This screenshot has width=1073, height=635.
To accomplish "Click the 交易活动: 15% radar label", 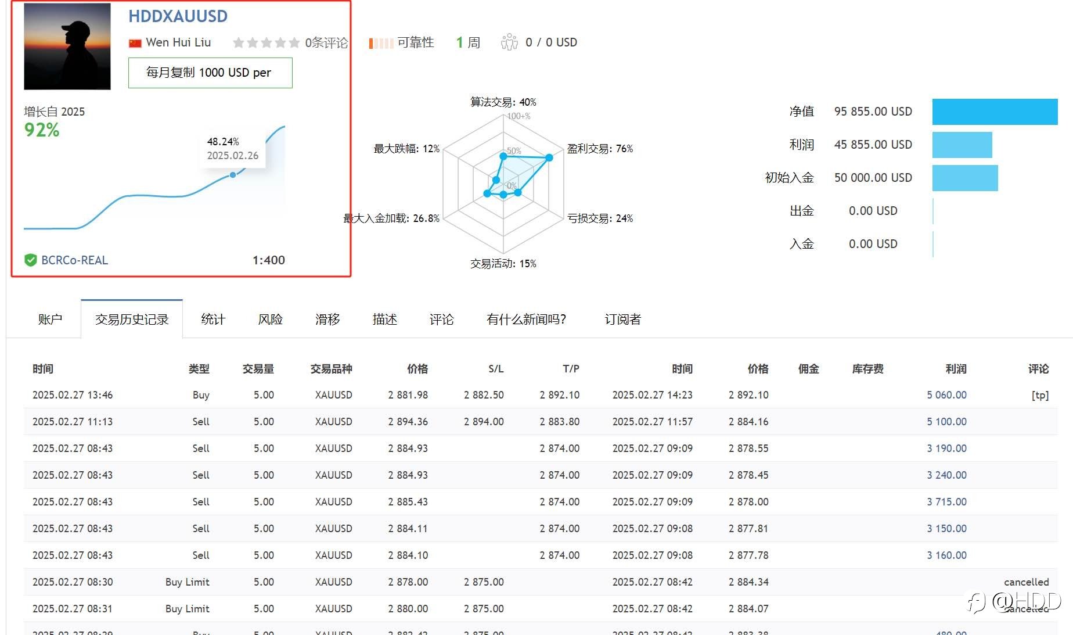I will 503,263.
